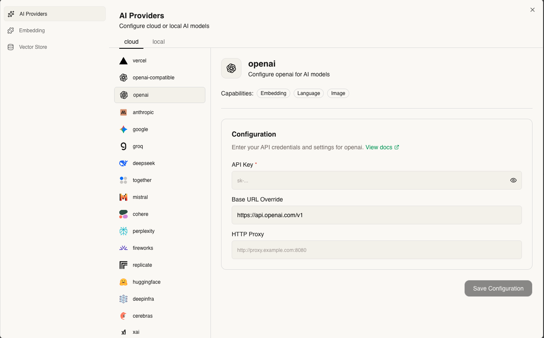This screenshot has height=338, width=544.
Task: Select the perplexity provider label
Action: (144, 231)
